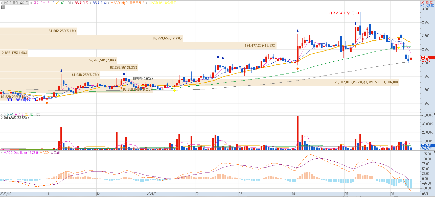Screen dimensions: 435x197
Task: Select the 120-day moving average period in price legend
Action: [x=68, y=3]
